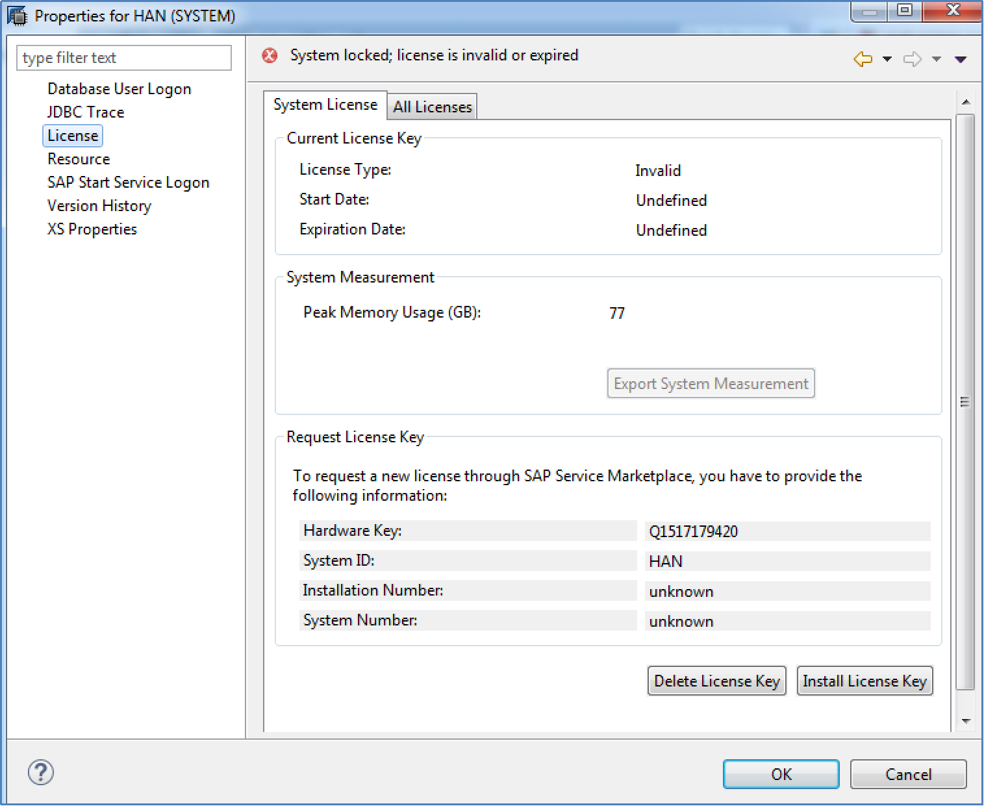984x806 pixels.
Task: Click the red error icon beside the lock message
Action: pos(270,56)
